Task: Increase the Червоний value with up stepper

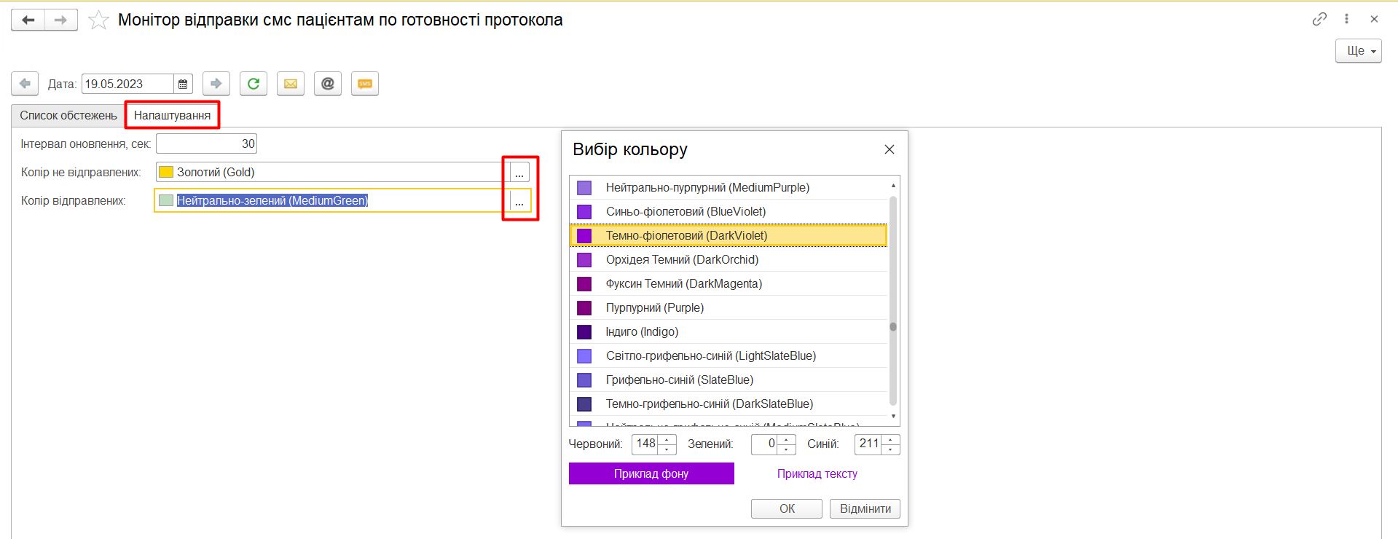Action: (667, 440)
